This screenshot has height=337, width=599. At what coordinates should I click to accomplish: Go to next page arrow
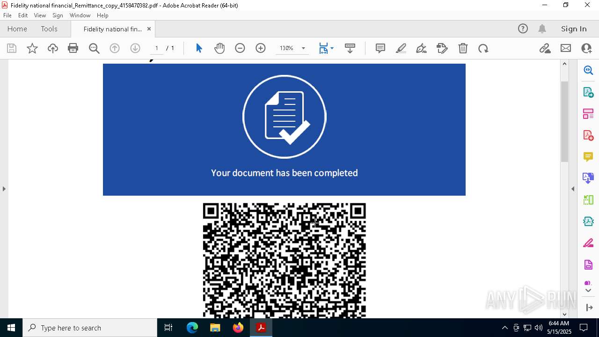(135, 48)
